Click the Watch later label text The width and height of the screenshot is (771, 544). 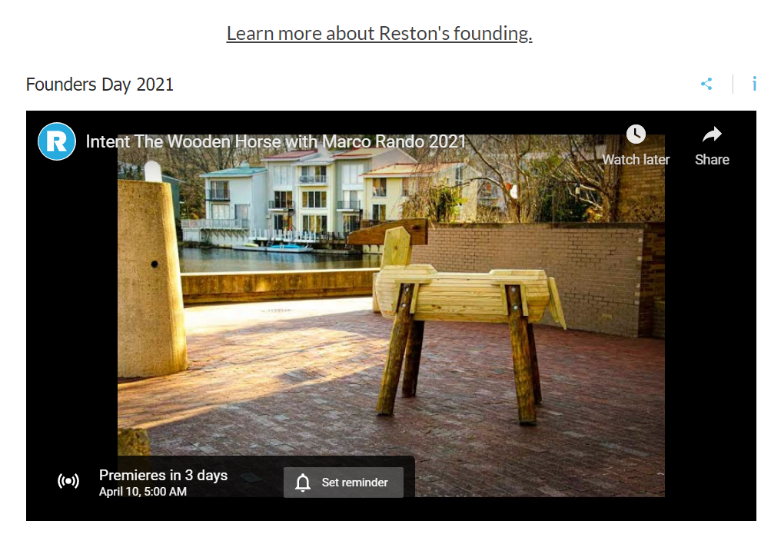[636, 160]
